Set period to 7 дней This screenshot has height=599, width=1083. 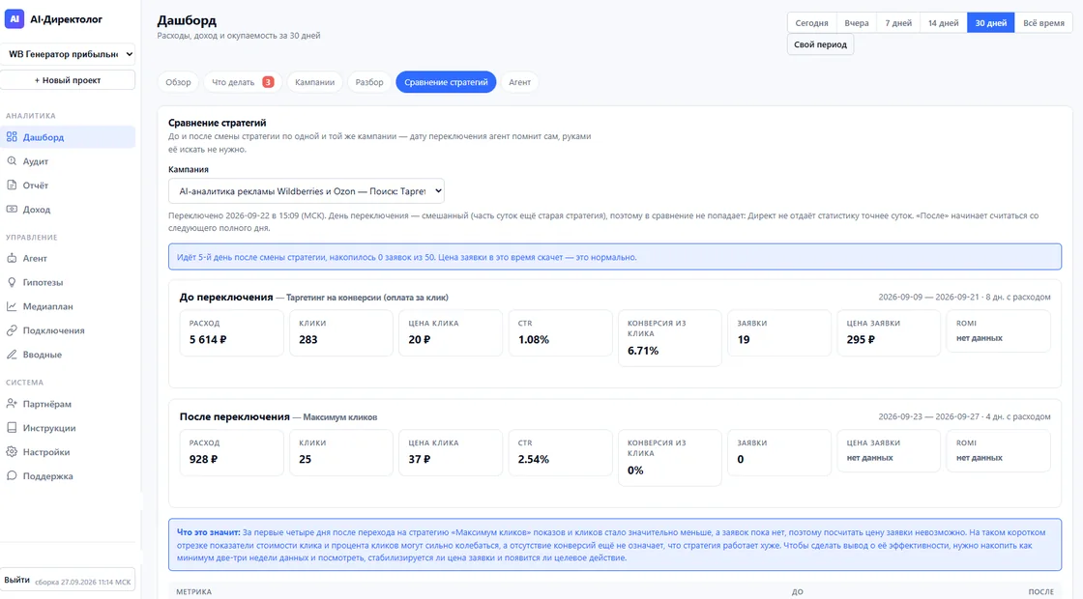898,23
